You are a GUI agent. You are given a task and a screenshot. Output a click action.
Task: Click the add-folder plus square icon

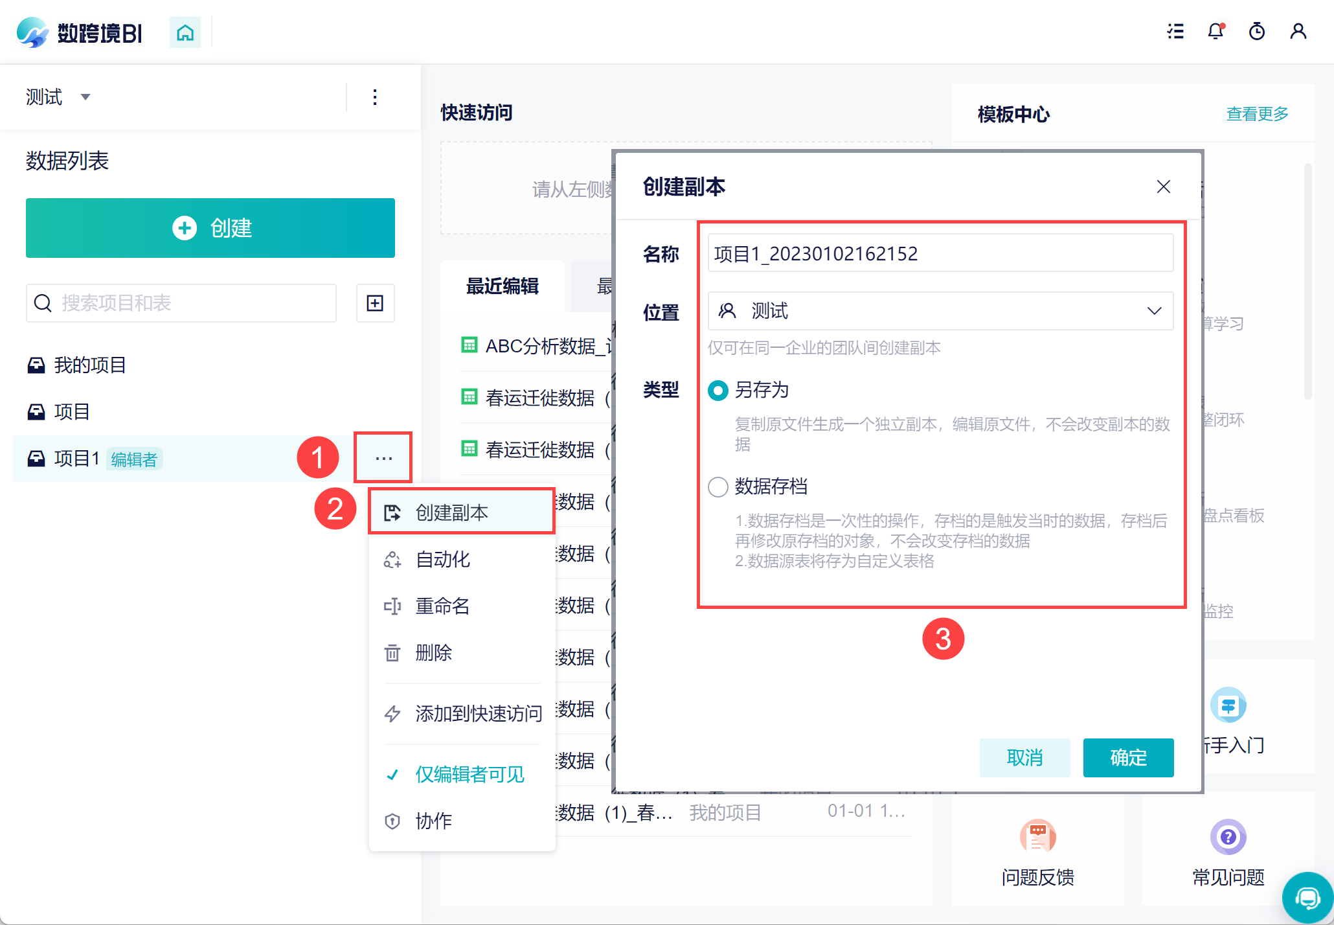click(375, 303)
